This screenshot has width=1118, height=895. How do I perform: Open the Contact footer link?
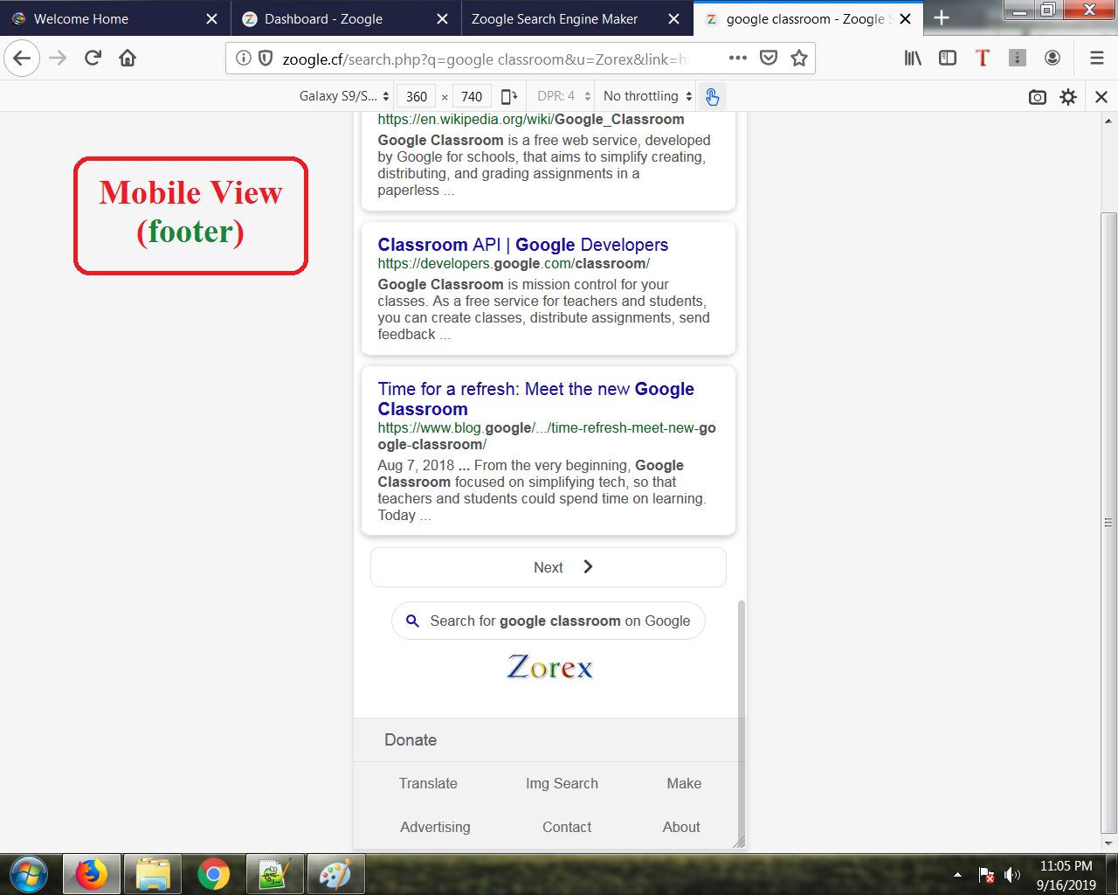coord(567,827)
